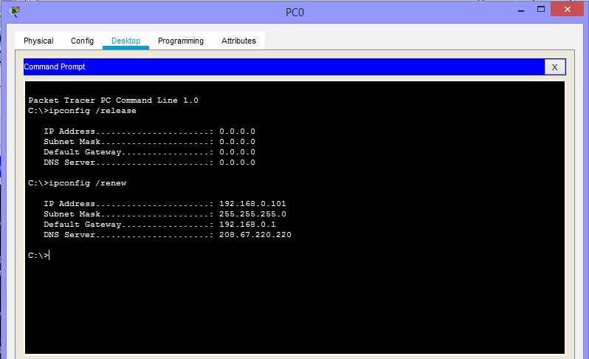Image resolution: width=589 pixels, height=359 pixels.
Task: Click the Packet Tracer icon in title bar
Action: 15,11
